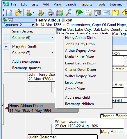Select child John De Grey Dixon

pyautogui.click(x=83, y=44)
